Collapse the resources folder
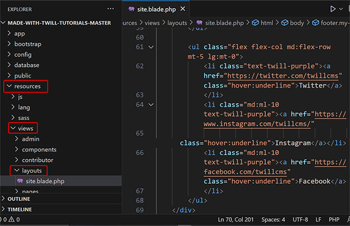 click(27, 86)
